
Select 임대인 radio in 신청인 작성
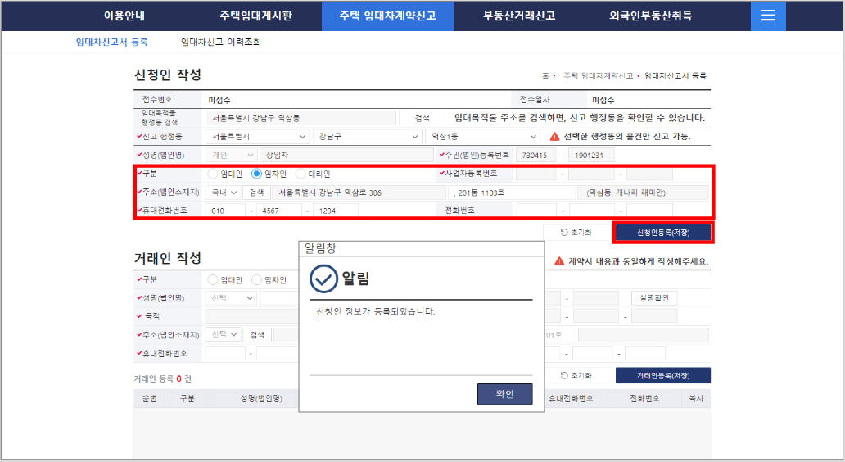tap(213, 174)
